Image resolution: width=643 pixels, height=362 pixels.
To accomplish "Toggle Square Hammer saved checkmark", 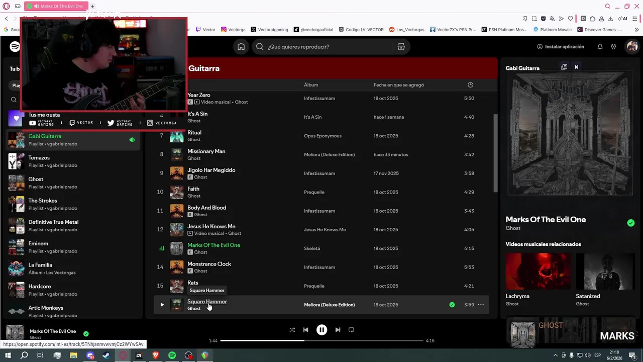I will coord(452,305).
